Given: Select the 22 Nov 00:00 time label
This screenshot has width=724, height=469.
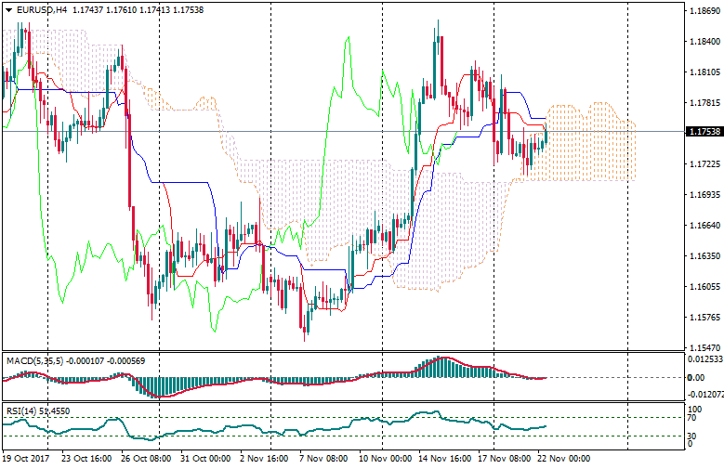Looking at the screenshot, I should 563,458.
